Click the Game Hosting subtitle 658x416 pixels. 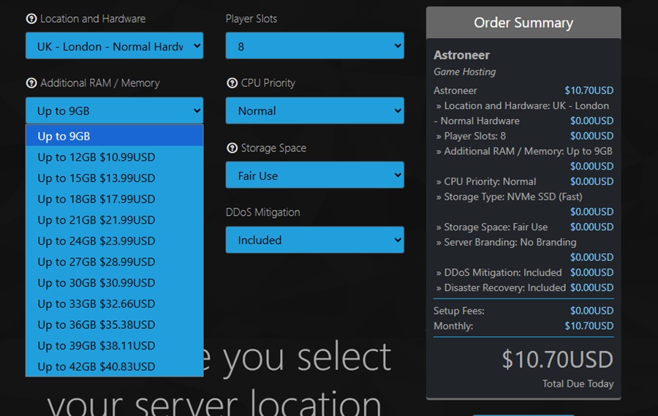click(x=464, y=72)
